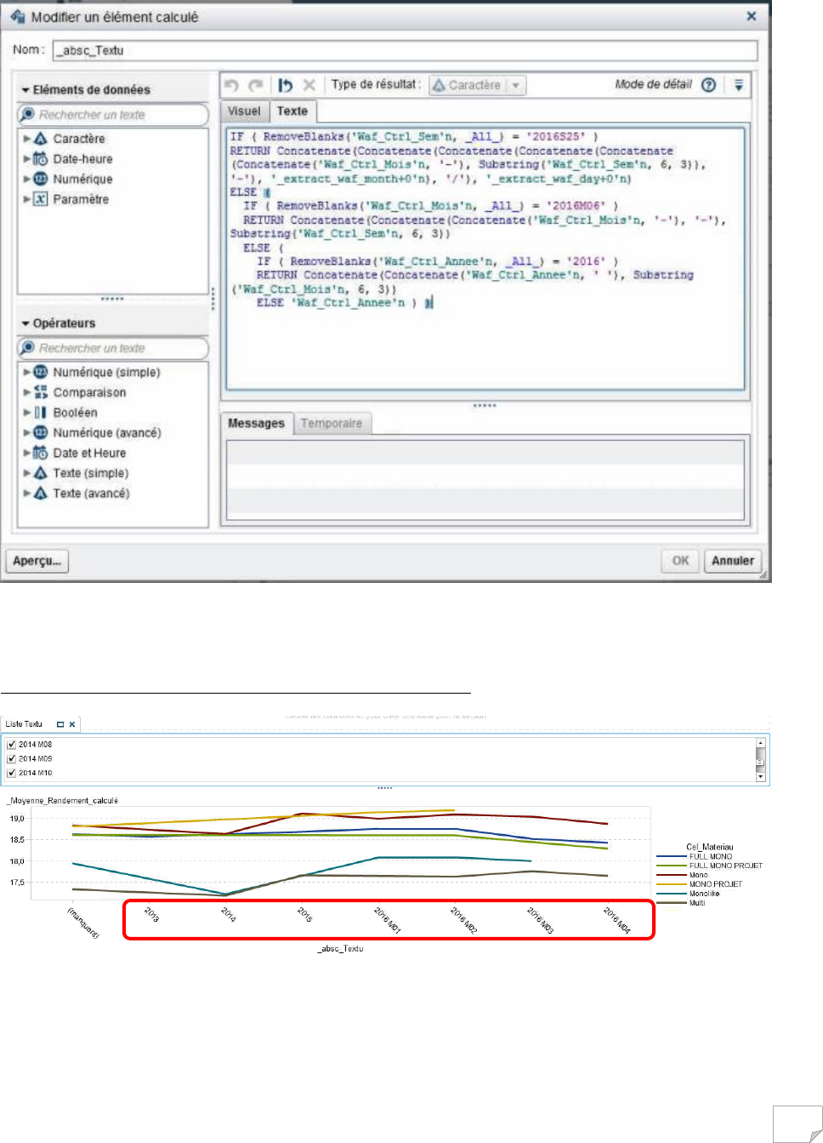Image resolution: width=823 pixels, height=1143 pixels.
Task: Open the Temporaire tab
Action: 332,423
